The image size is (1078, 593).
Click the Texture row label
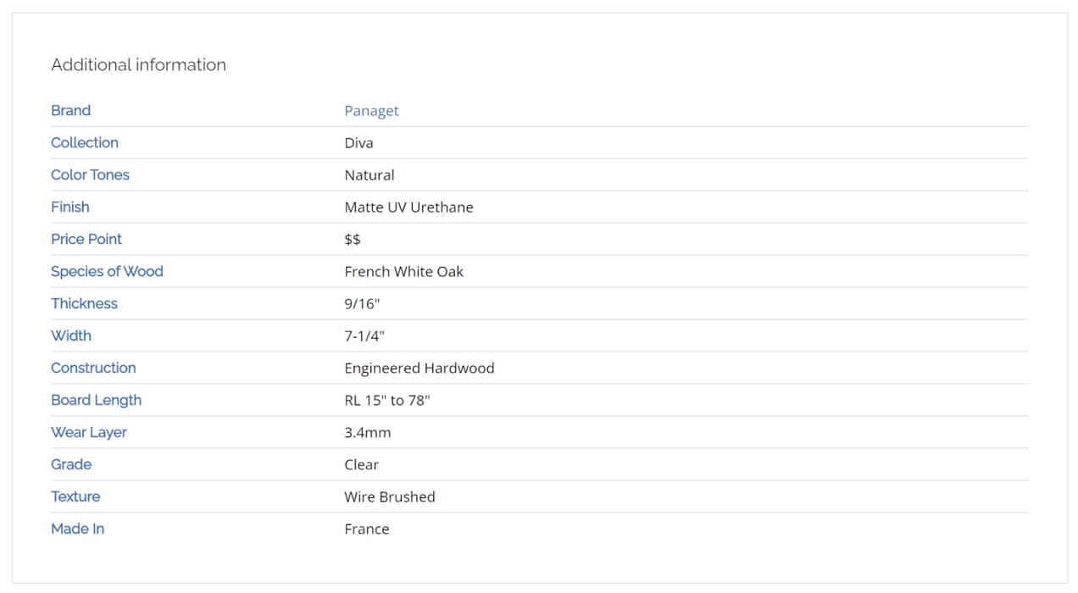click(75, 497)
